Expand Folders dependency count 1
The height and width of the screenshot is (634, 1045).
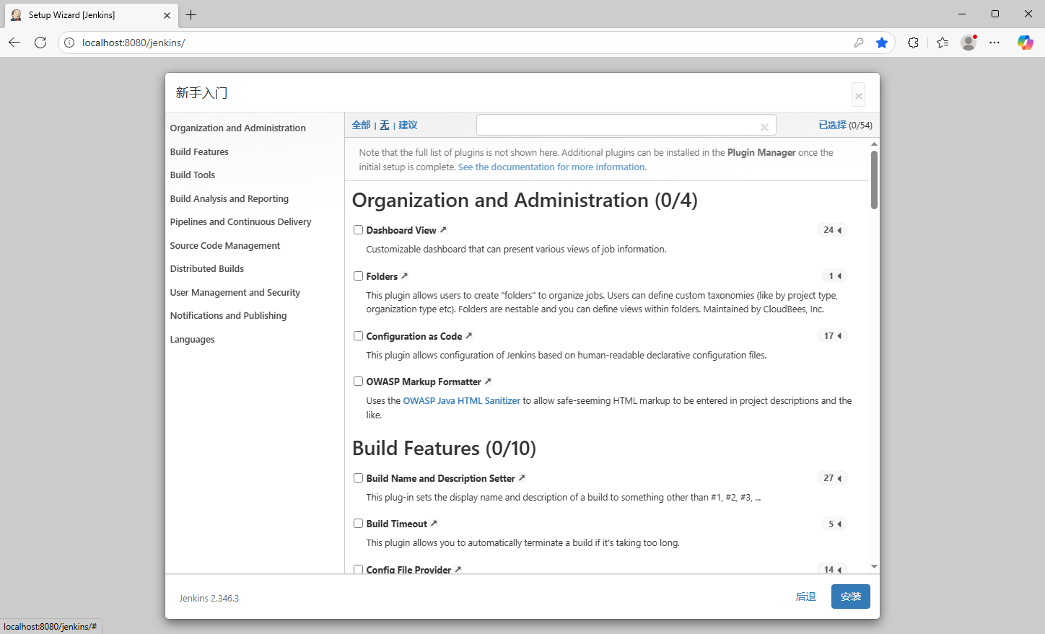(x=834, y=276)
